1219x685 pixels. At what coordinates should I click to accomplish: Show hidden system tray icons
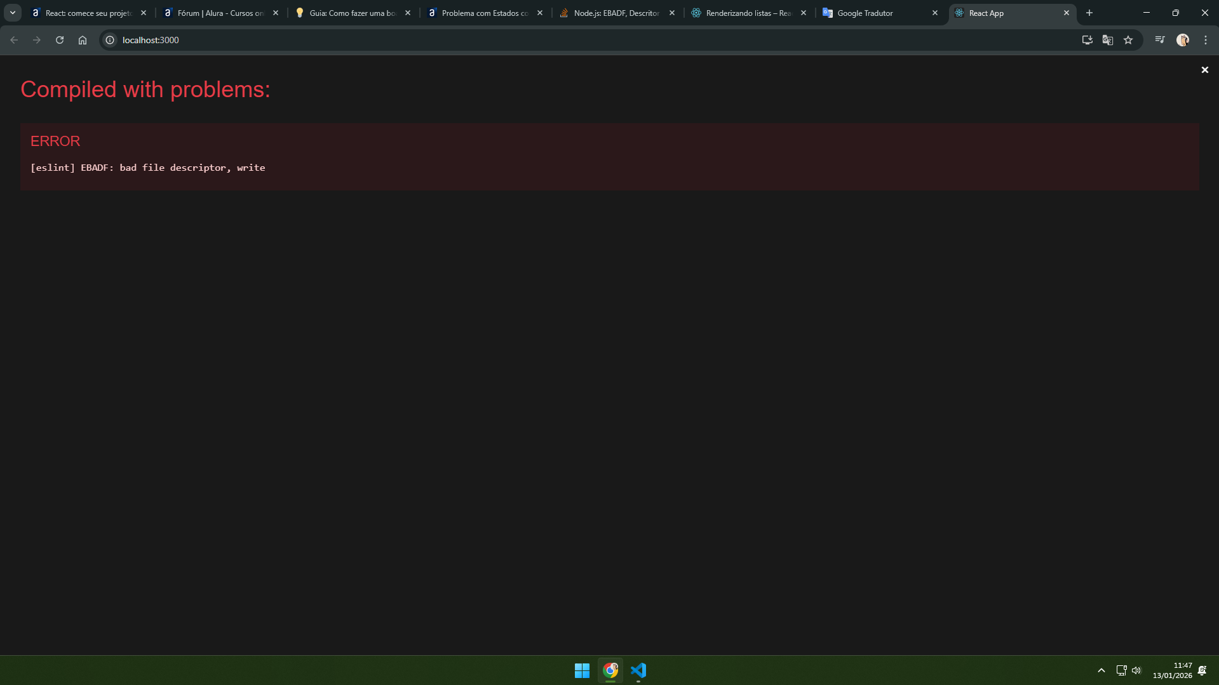(1101, 670)
